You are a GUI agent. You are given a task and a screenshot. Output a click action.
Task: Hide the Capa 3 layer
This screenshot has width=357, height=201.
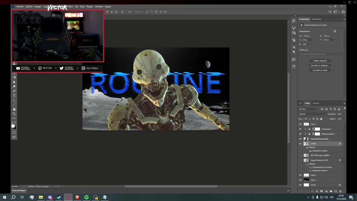pos(300,124)
